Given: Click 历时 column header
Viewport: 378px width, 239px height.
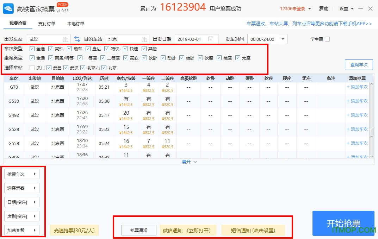Looking at the screenshot, I should click(x=104, y=78).
